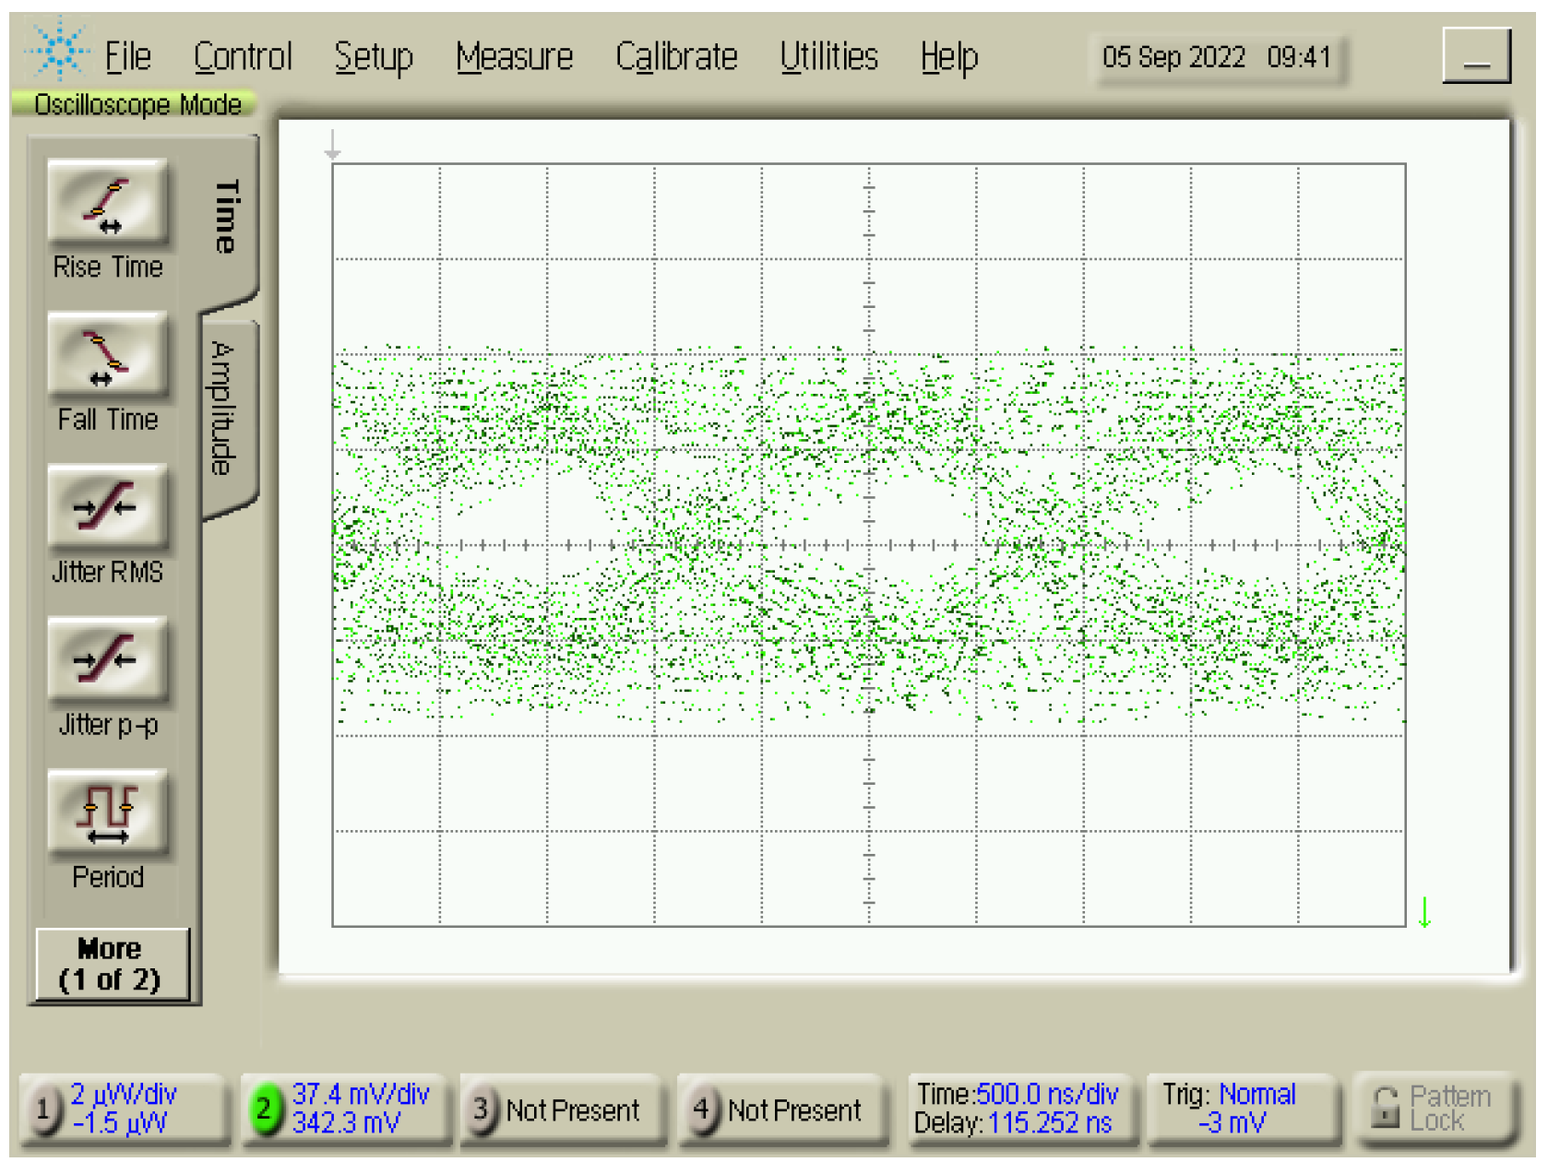This screenshot has width=1548, height=1174.
Task: Minimize the oscilloscope window
Action: click(1476, 55)
